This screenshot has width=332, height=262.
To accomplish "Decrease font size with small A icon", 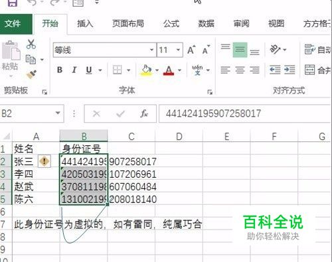I will (206, 50).
